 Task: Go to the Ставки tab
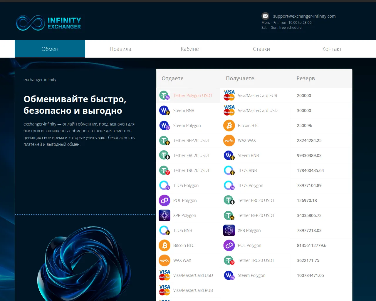261,49
